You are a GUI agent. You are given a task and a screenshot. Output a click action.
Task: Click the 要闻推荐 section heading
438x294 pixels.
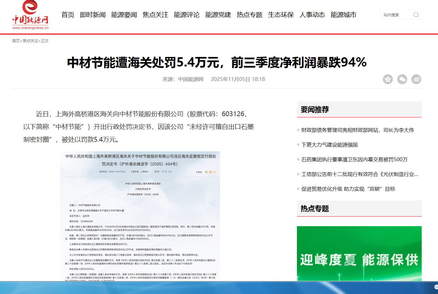pos(315,109)
